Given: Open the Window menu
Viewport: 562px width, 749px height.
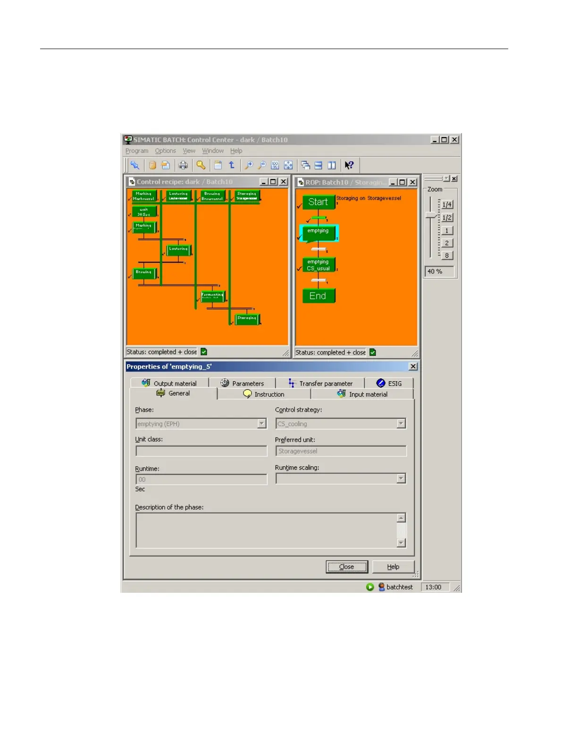Looking at the screenshot, I should pos(213,151).
